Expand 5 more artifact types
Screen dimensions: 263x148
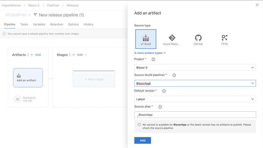pos(150,53)
